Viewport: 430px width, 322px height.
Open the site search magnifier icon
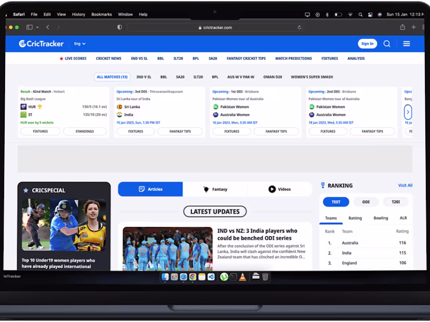pyautogui.click(x=387, y=44)
